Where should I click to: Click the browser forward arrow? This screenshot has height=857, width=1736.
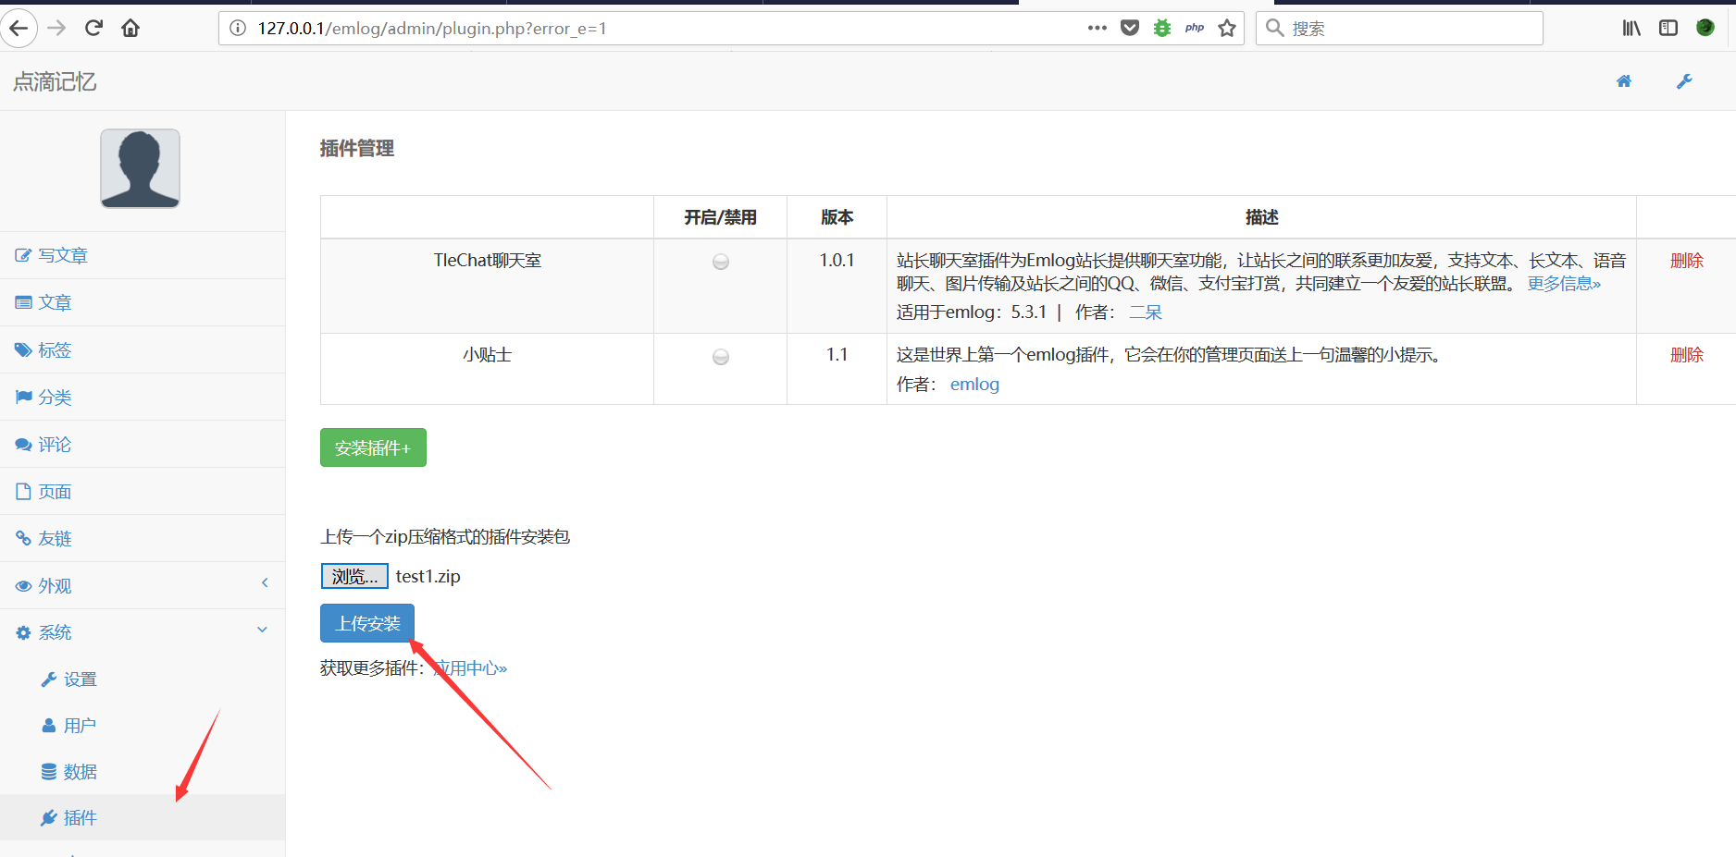click(56, 28)
